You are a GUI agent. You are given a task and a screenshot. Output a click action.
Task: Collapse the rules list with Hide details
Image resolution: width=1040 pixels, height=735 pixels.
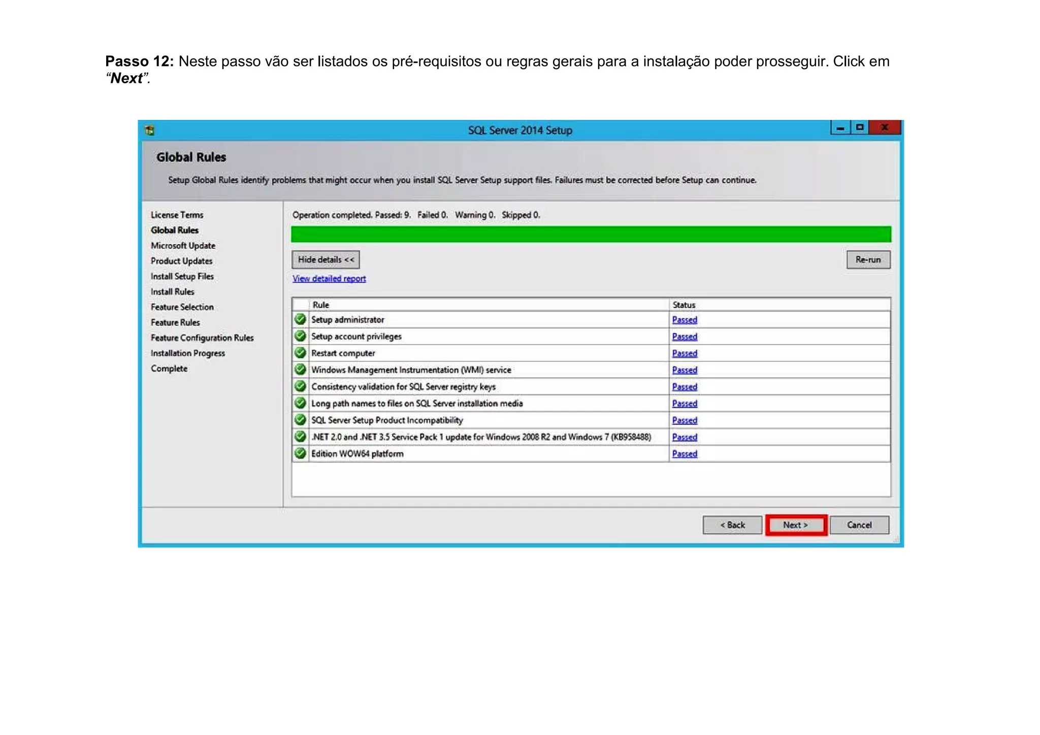326,259
